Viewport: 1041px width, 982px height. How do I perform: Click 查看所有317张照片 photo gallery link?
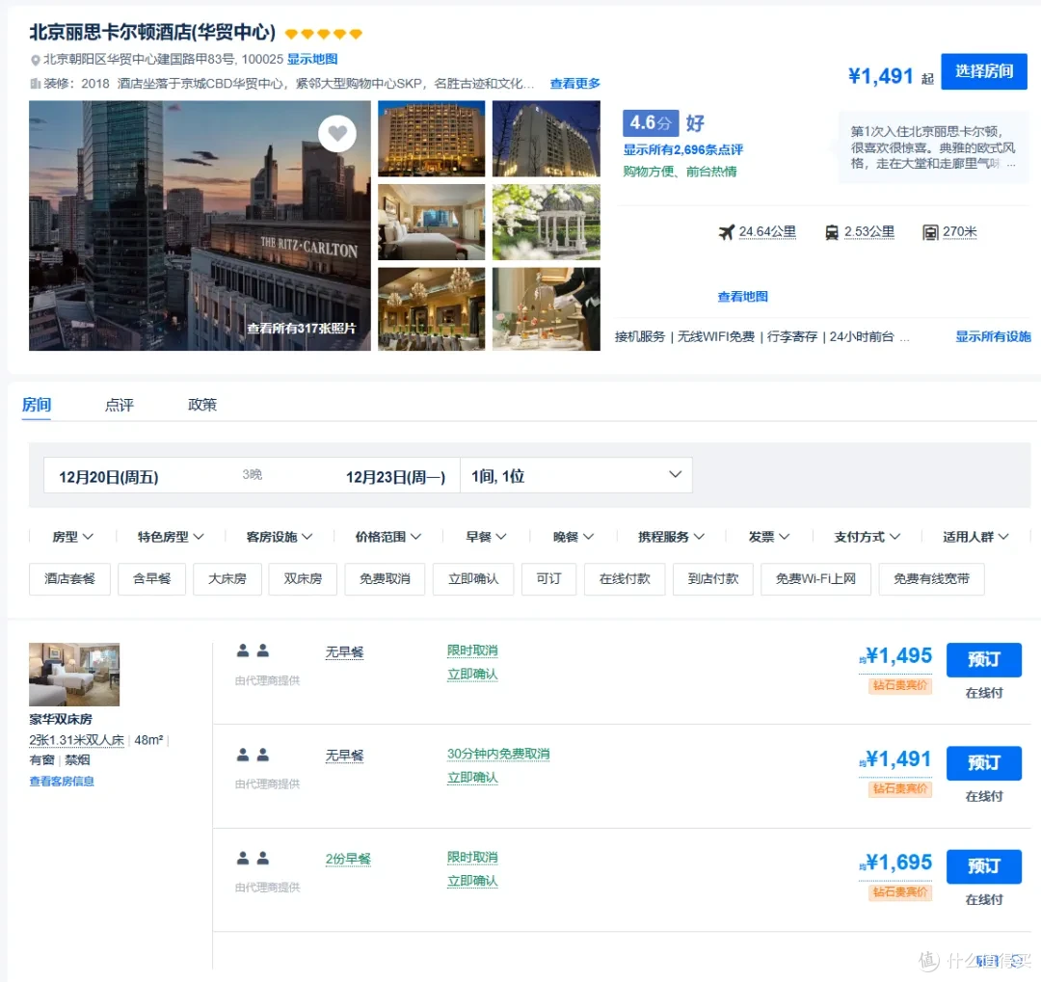coord(301,328)
